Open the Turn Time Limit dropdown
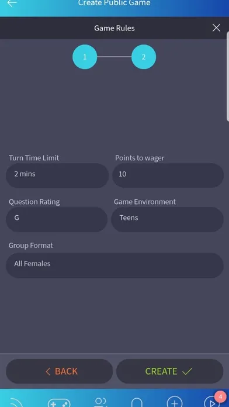The width and height of the screenshot is (229, 407). click(x=57, y=175)
